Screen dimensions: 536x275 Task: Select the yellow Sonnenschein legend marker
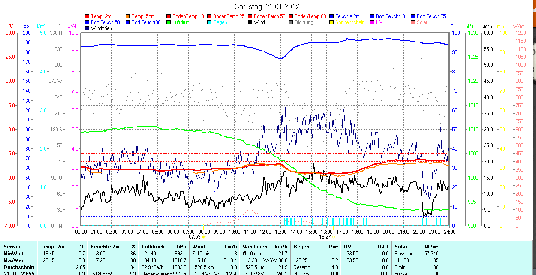(x=332, y=22)
